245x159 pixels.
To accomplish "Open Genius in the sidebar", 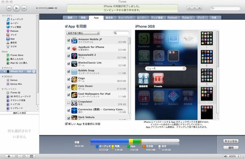I will (x=12, y=80).
